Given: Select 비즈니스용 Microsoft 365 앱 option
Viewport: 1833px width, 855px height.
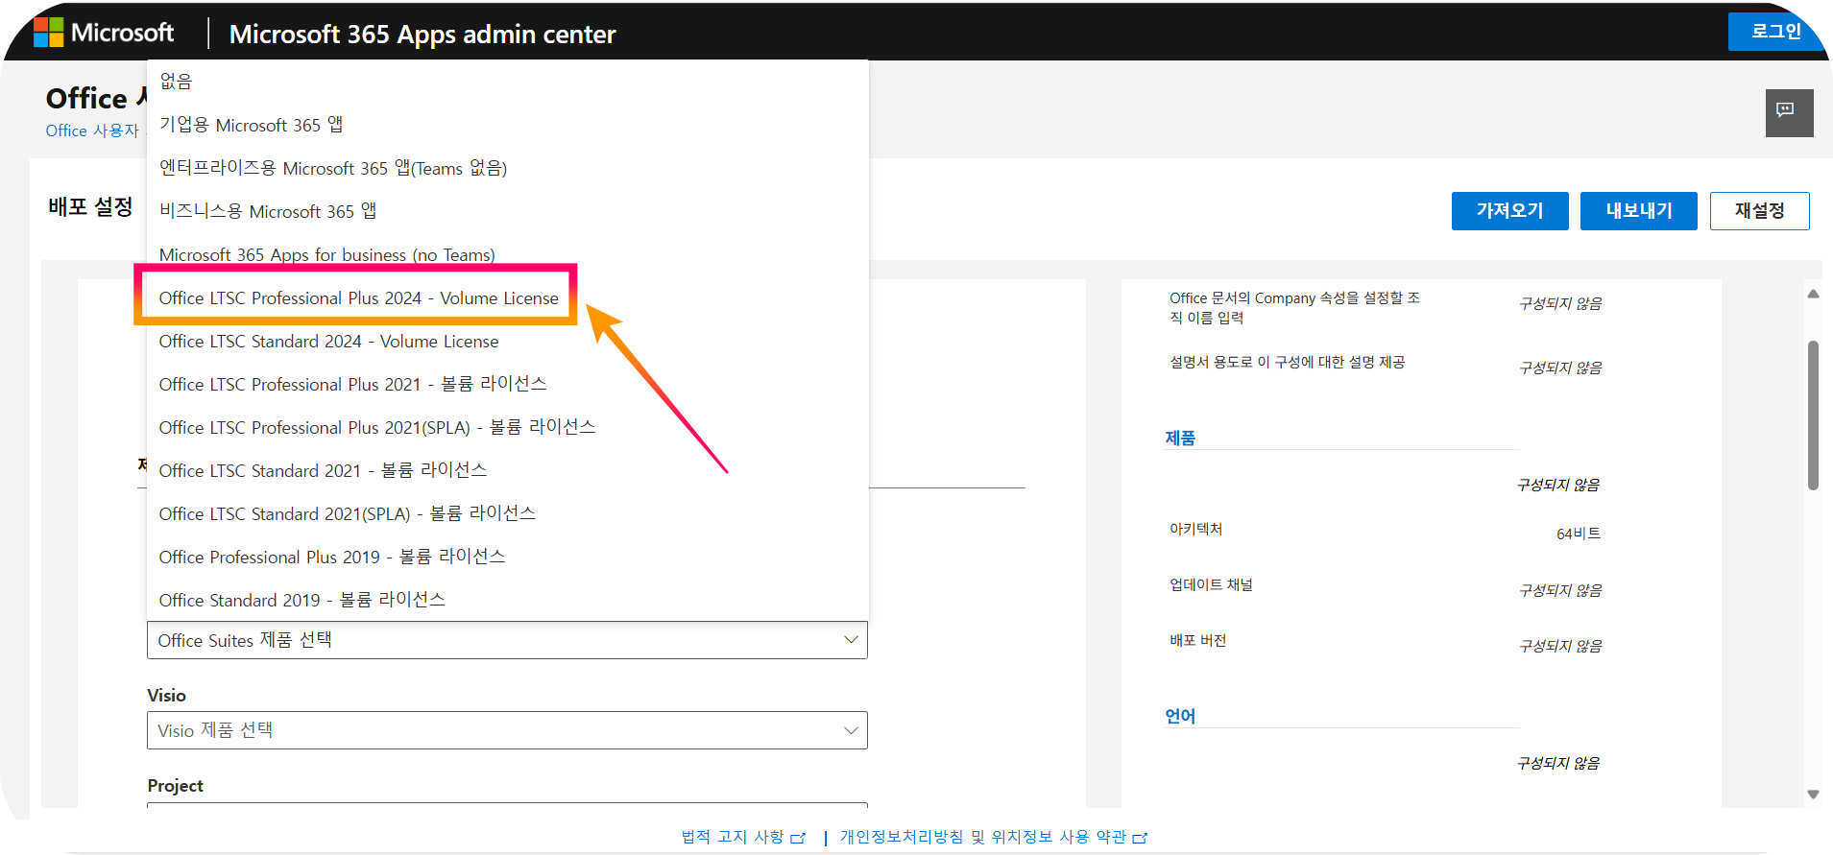Looking at the screenshot, I should coord(507,211).
